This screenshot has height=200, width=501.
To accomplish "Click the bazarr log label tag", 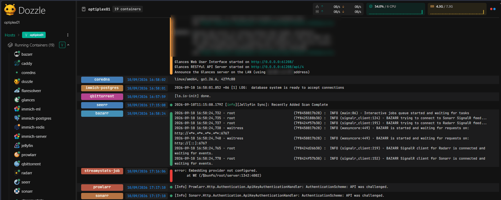I will click(x=102, y=113).
